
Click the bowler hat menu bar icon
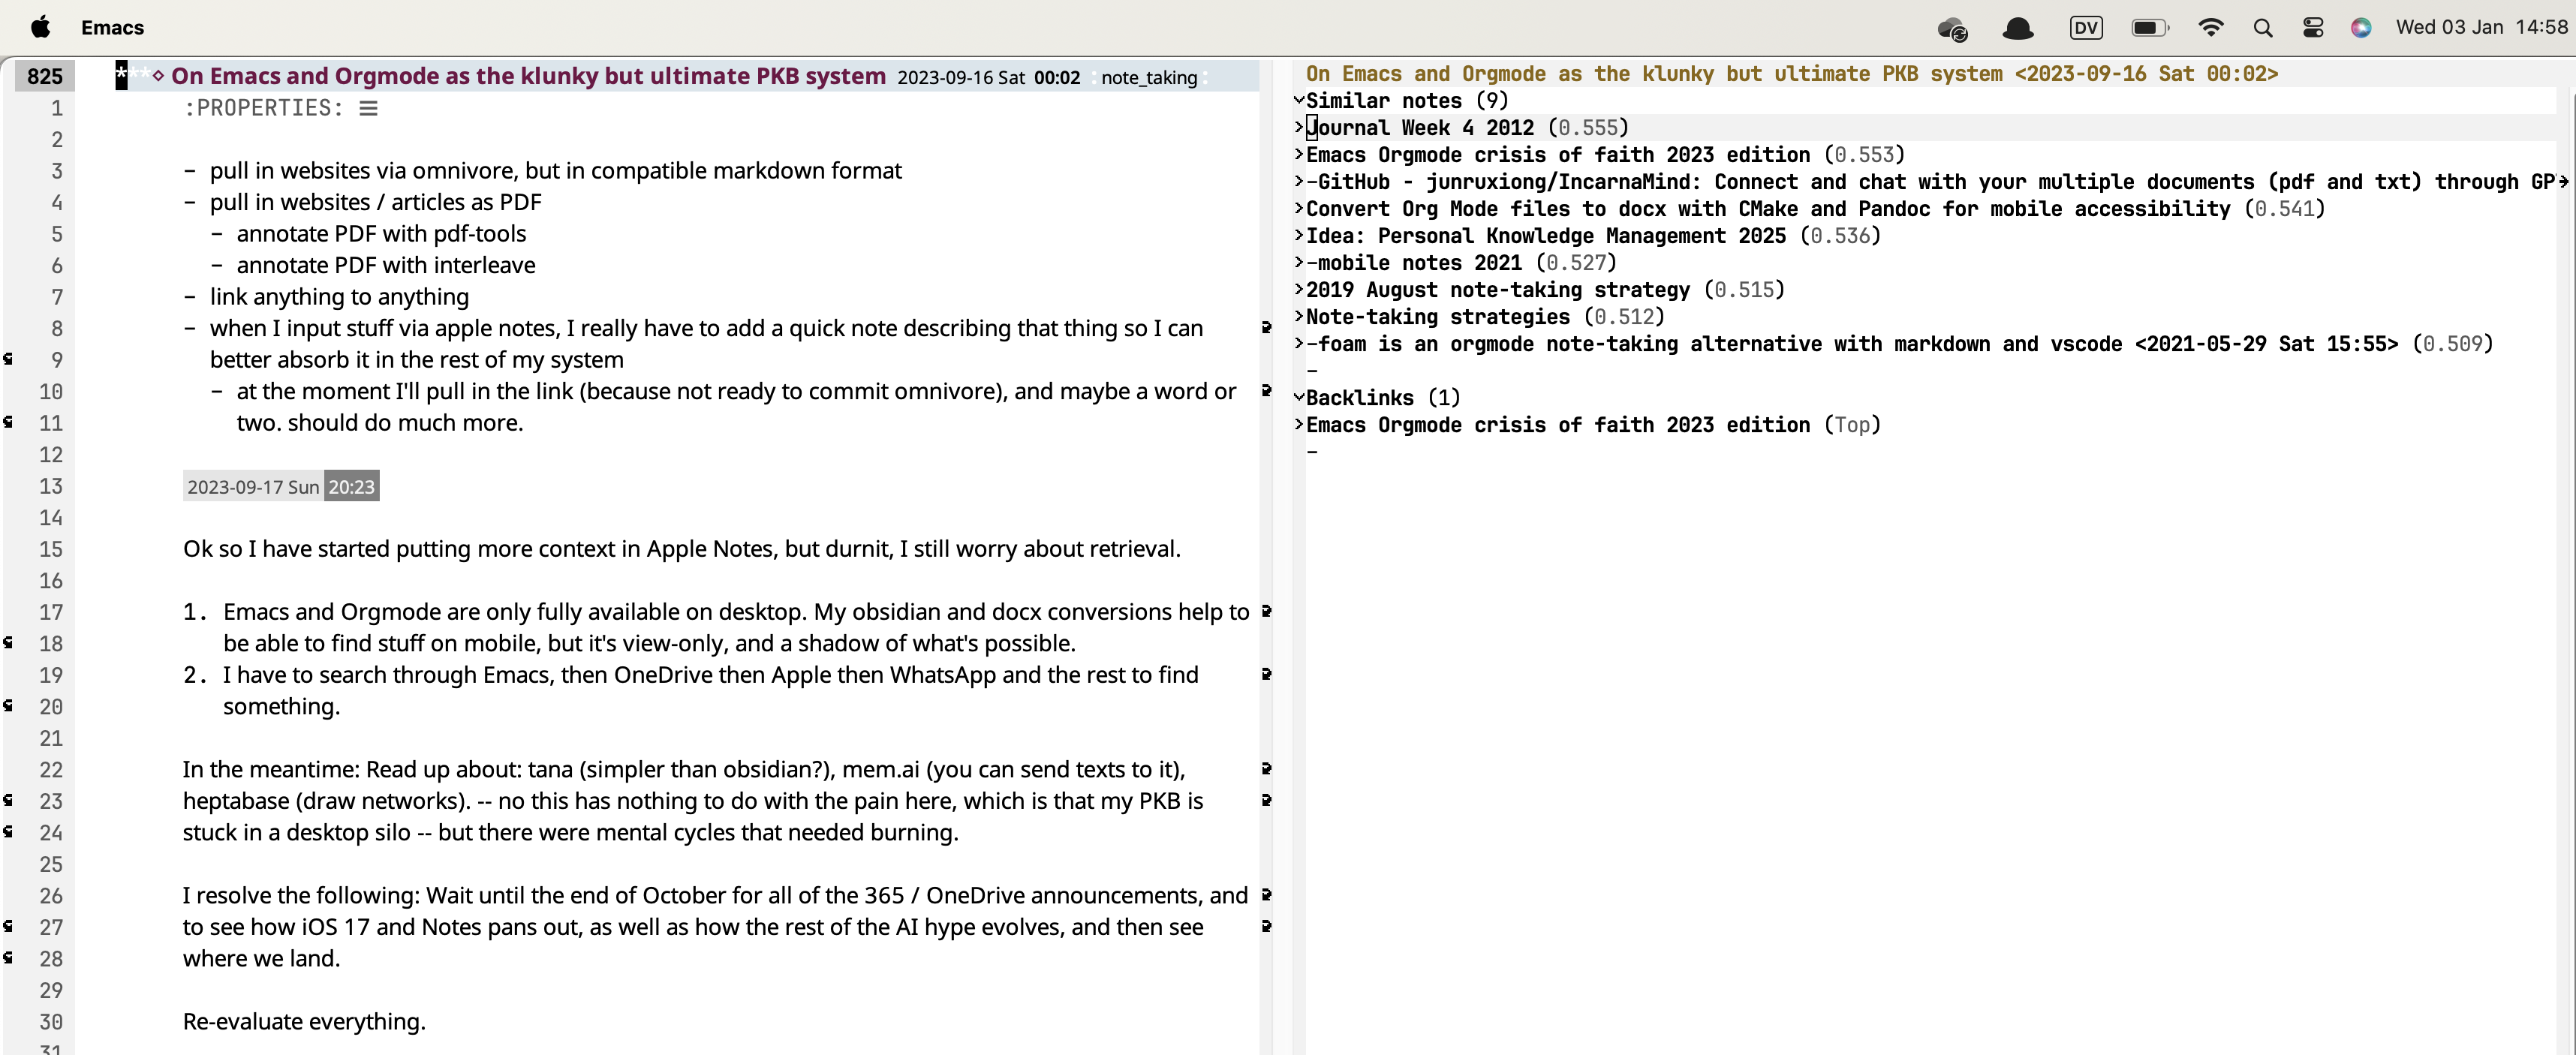2017,29
